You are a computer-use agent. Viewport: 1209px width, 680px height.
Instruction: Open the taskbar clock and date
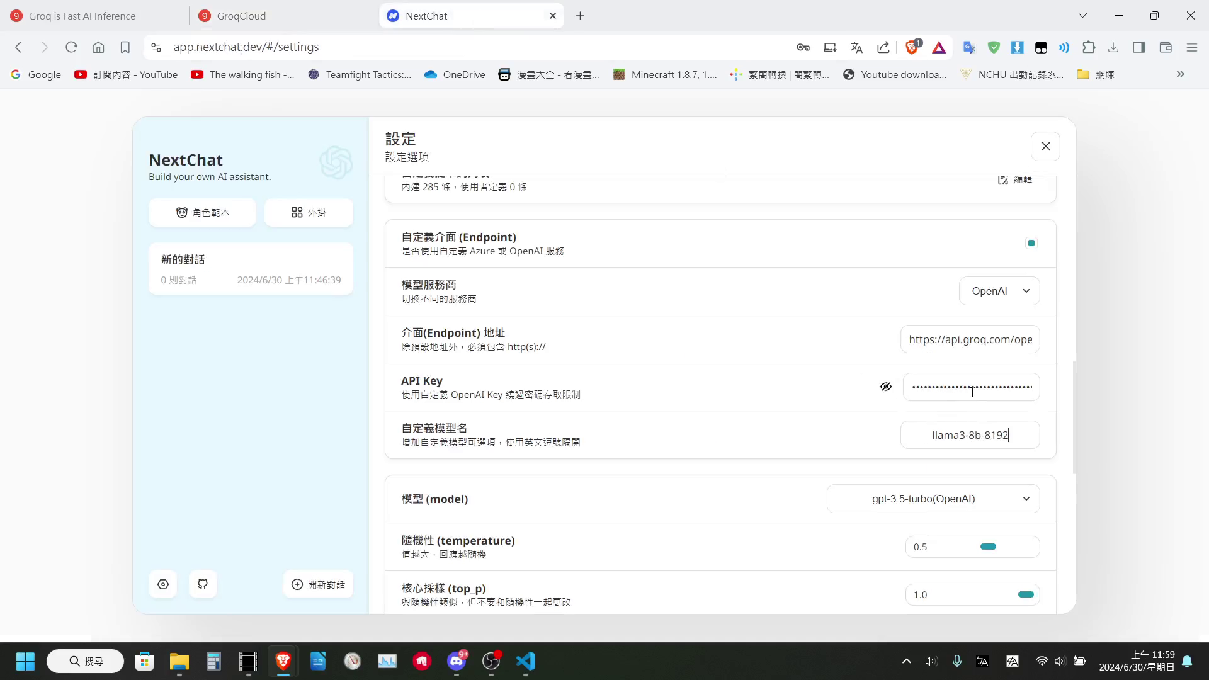click(1137, 661)
